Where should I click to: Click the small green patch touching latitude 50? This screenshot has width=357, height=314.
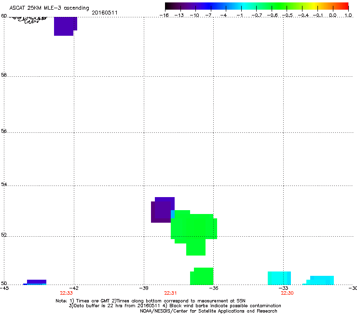point(202,276)
